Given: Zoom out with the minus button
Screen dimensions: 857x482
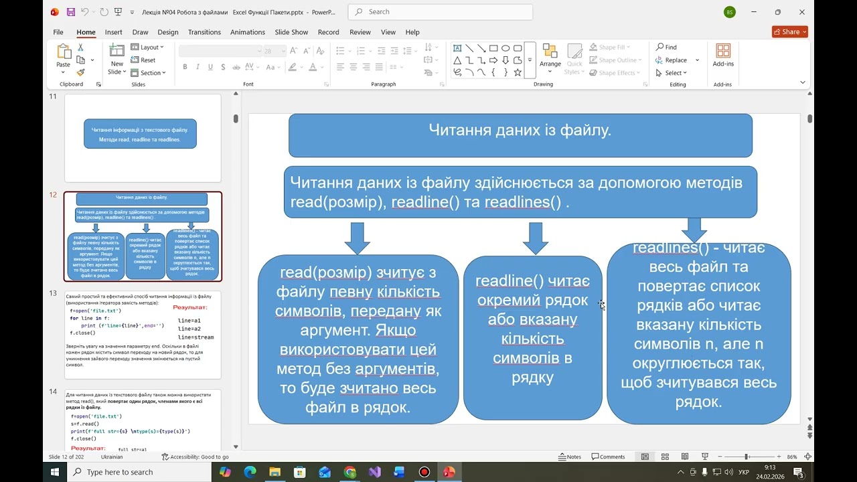Looking at the screenshot, I should tap(720, 457).
